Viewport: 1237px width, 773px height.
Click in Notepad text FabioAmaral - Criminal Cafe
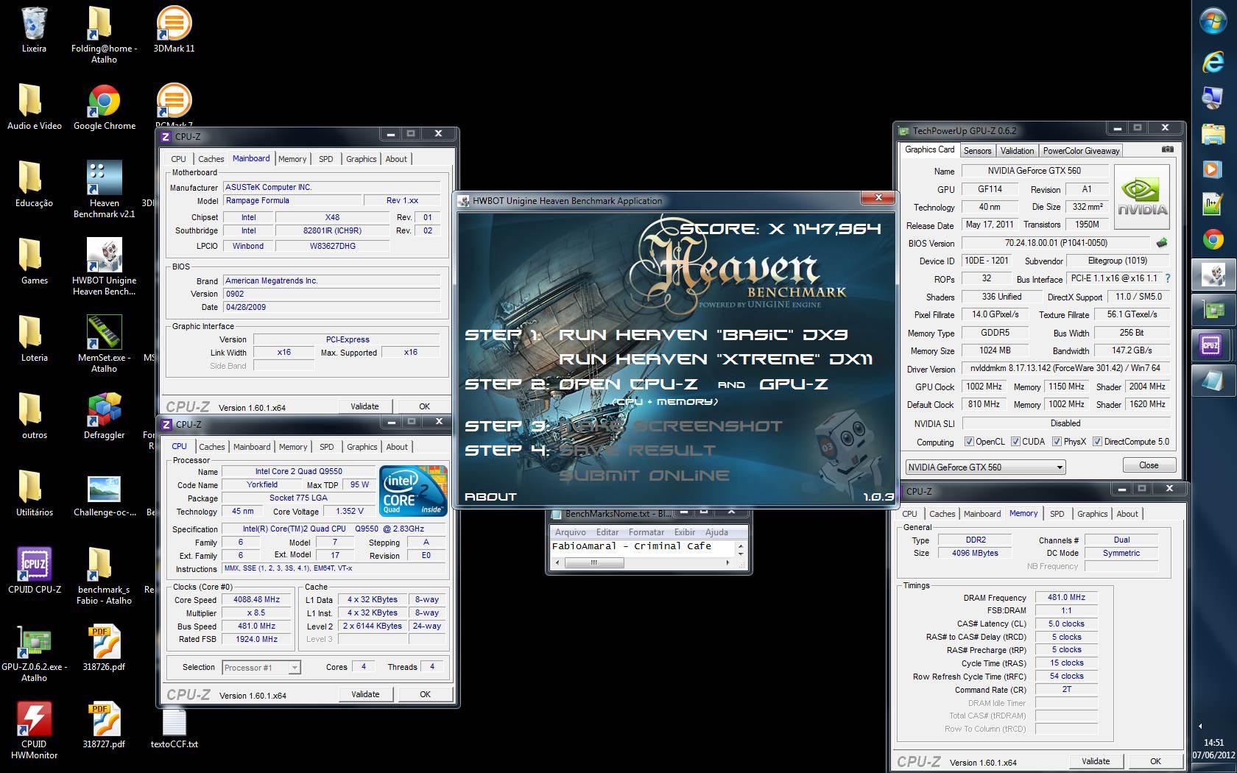pos(631,546)
